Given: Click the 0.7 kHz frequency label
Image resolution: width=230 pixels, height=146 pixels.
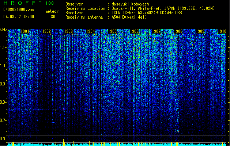Looking at the screenshot, I should (3, 120).
